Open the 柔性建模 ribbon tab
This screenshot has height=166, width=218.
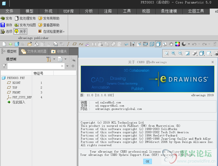[x=169, y=11]
